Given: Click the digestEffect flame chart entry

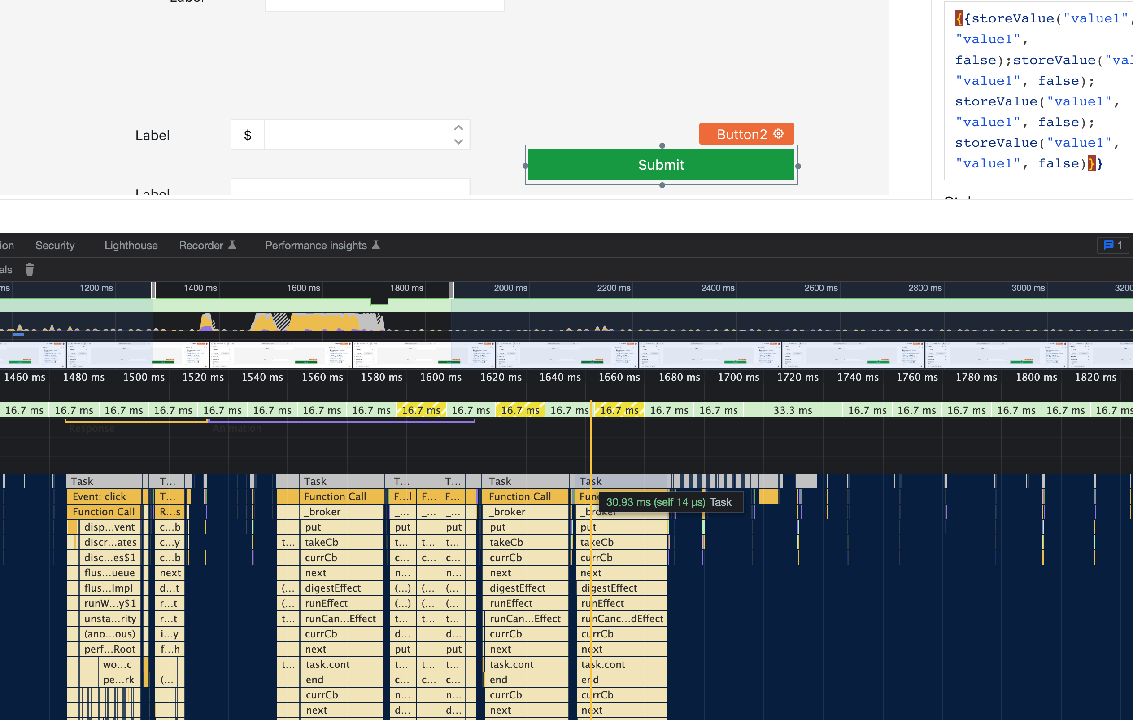Looking at the screenshot, I should pos(333,588).
